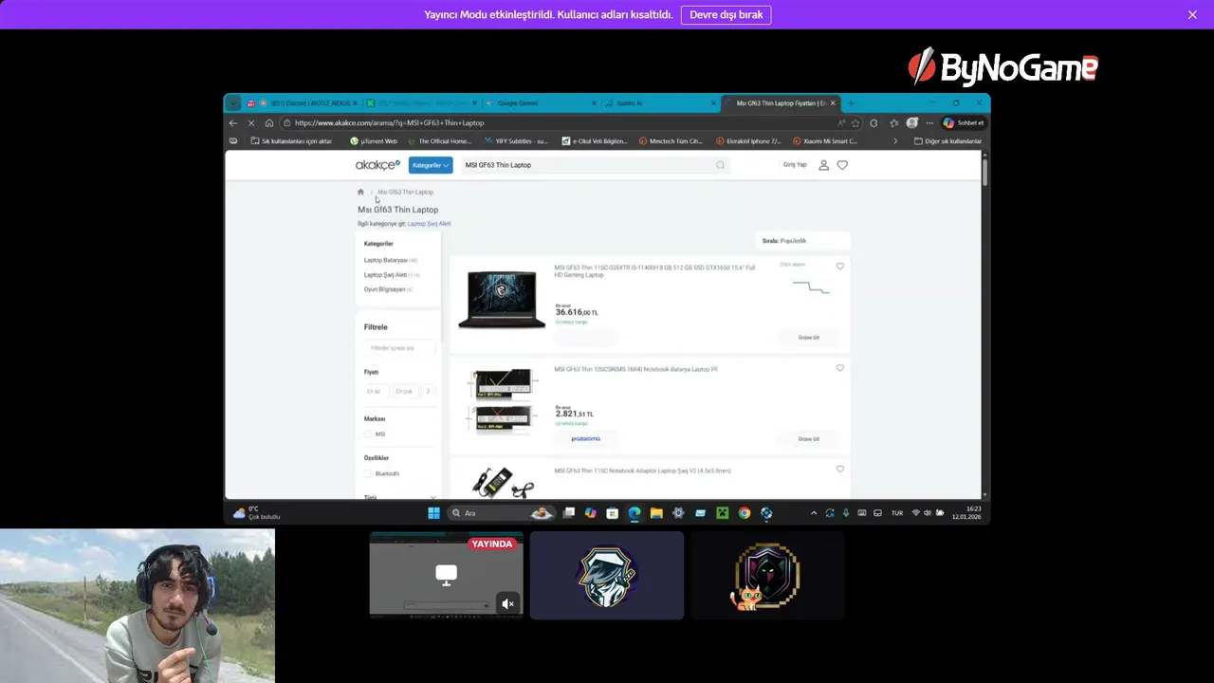Select the cat avatar tile
Viewport: 1214px width, 683px height.
766,576
